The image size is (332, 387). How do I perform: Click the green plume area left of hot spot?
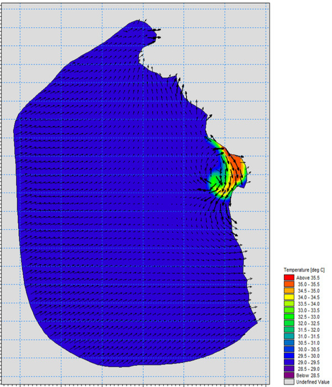pyautogui.click(x=216, y=181)
